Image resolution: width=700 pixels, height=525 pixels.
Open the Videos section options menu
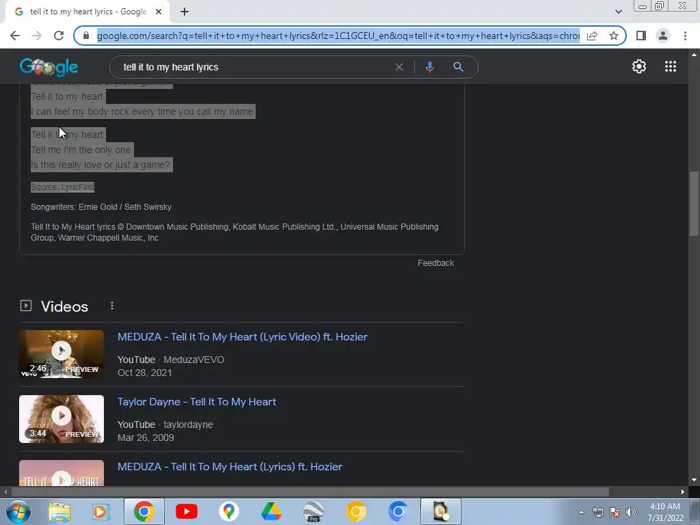coord(112,306)
